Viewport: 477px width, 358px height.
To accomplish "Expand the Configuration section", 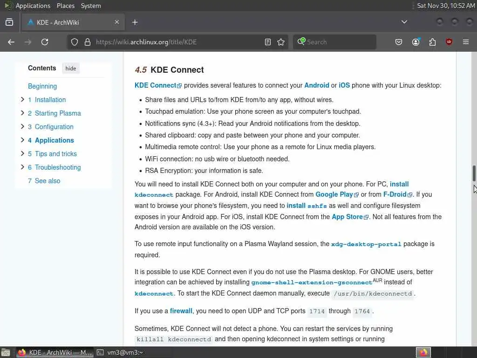I will [x=22, y=126].
